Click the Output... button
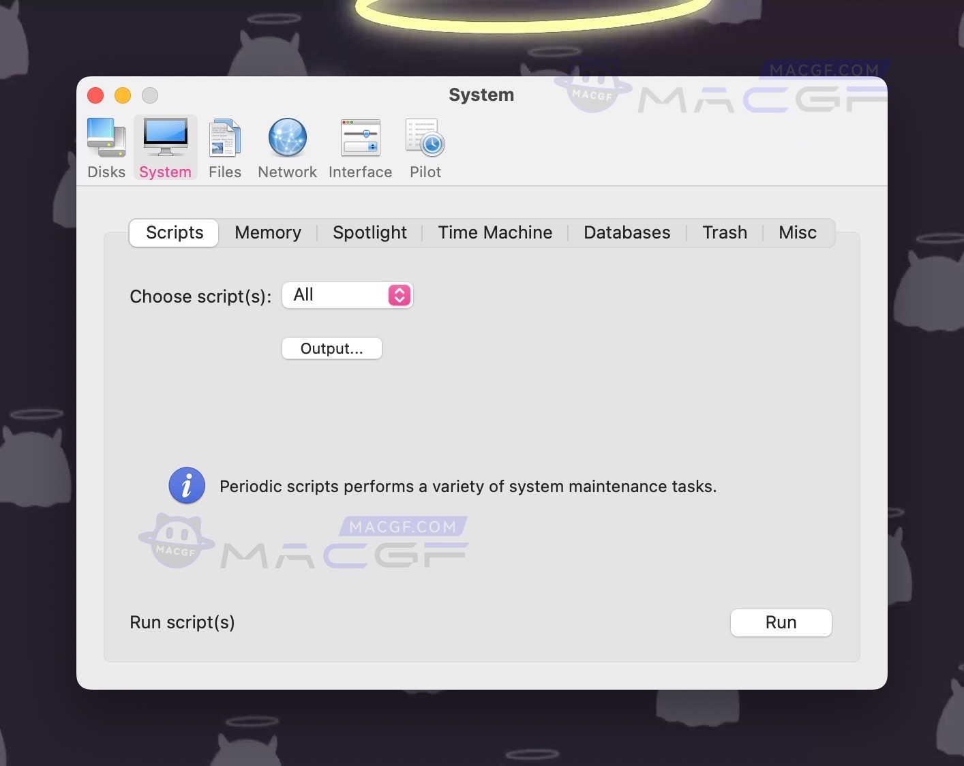The image size is (964, 766). click(331, 348)
